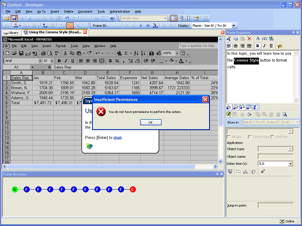Expand the Delay time dropdown
The image size is (302, 226).
pyautogui.click(x=290, y=163)
